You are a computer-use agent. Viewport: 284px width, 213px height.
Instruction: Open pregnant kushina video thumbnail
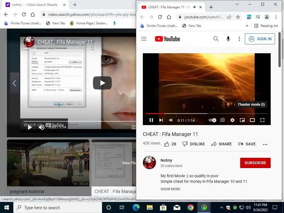48,163
